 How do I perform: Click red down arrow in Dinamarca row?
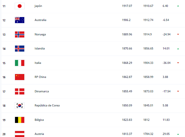pyautogui.click(x=178, y=91)
